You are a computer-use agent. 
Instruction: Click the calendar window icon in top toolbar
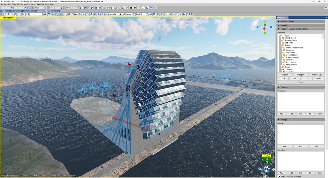coord(143,8)
